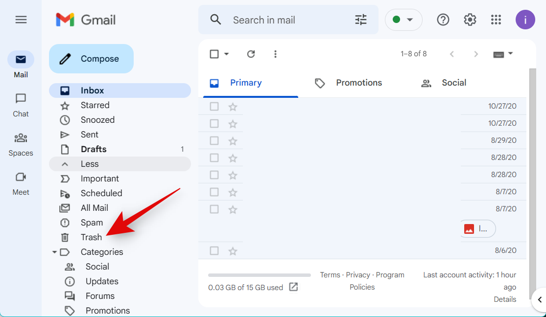This screenshot has width=546, height=317.
Task: Open the Drafts folder
Action: [120, 149]
